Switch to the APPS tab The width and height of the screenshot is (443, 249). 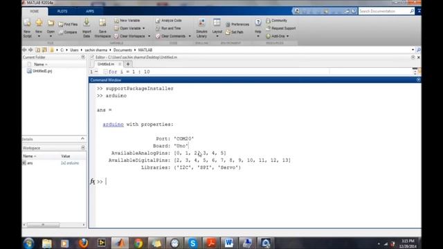(90, 11)
